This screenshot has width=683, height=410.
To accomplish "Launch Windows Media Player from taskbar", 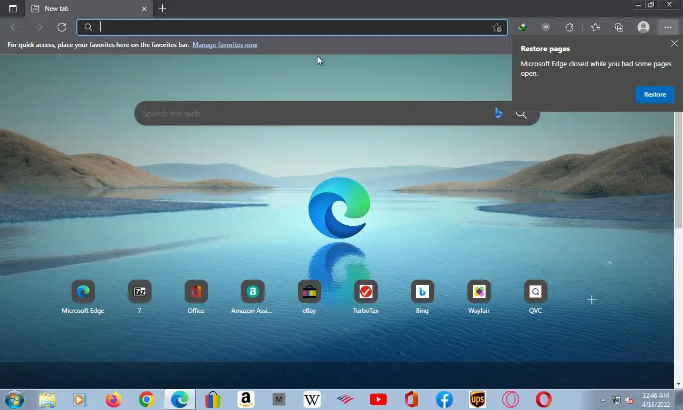I will click(80, 399).
